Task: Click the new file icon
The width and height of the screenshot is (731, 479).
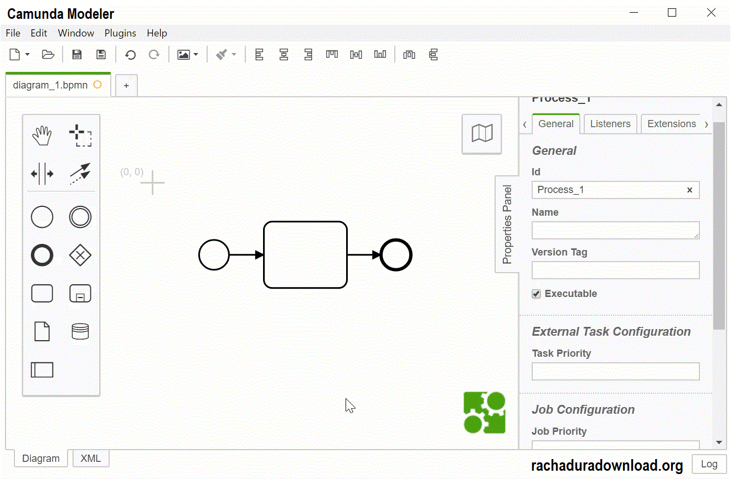Action: [15, 54]
